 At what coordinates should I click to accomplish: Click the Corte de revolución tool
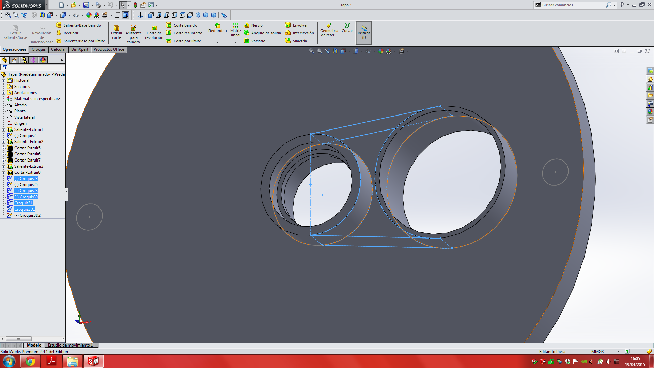154,32
